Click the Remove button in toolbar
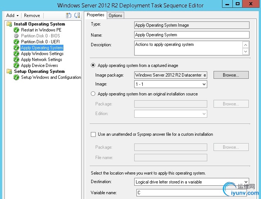This screenshot has height=199, width=261. (x=32, y=16)
